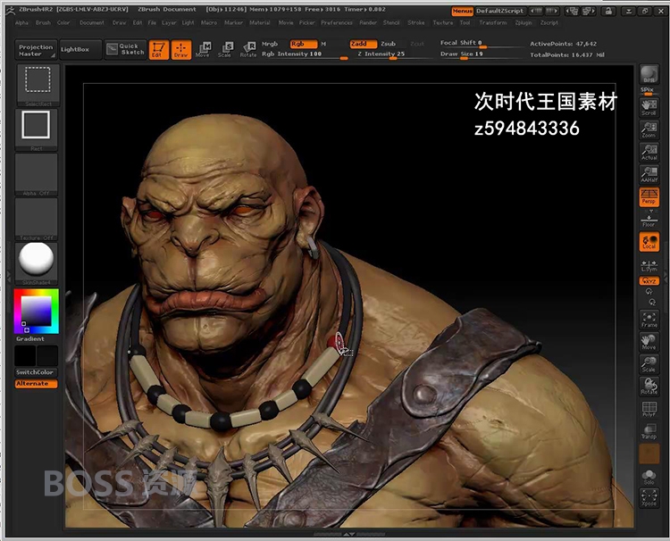Open the Rect stroke type thumbnail
Image resolution: width=670 pixels, height=541 pixels.
[37, 129]
